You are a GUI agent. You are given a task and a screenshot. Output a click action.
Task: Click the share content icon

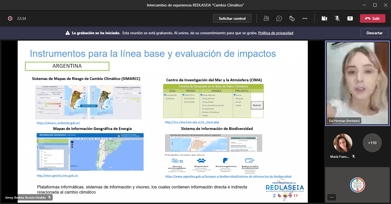350,18
